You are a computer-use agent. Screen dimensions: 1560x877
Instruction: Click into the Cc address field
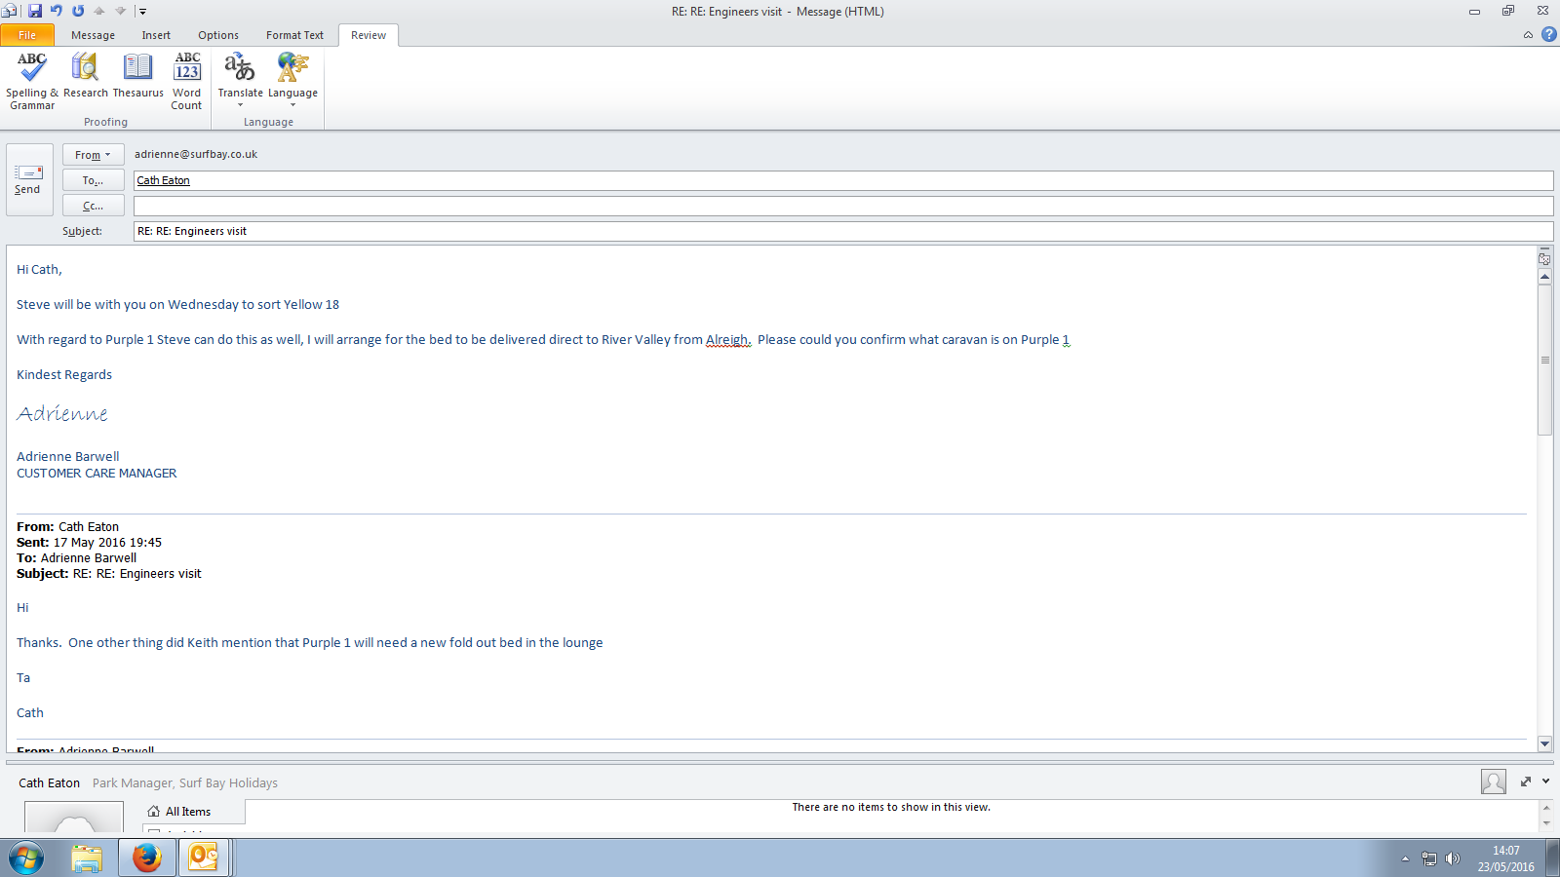tap(842, 206)
